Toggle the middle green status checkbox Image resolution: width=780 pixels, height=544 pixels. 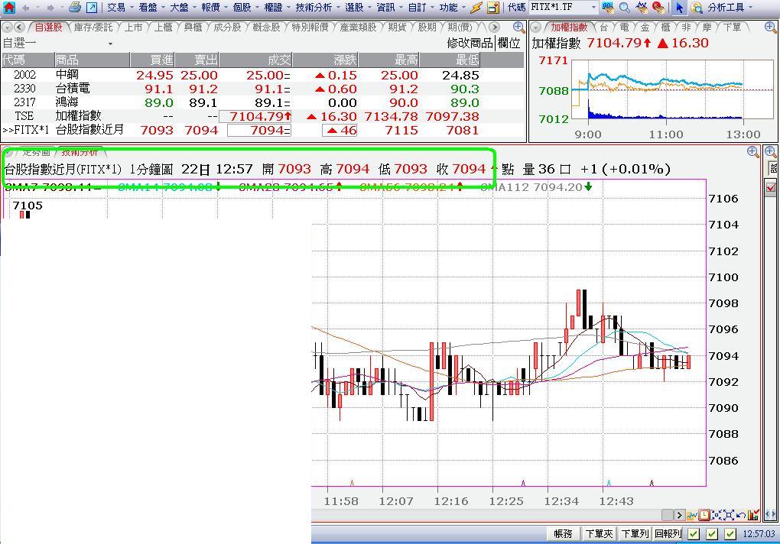point(712,534)
